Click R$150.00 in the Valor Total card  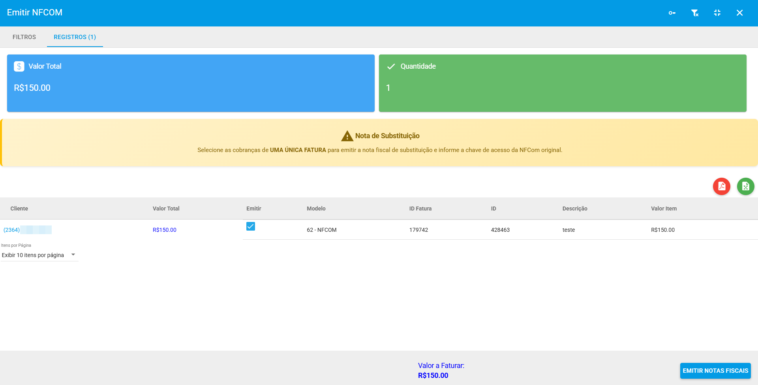tap(32, 88)
